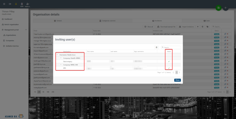
Task: Click the hamburger menu icon
Action: click(x=4, y=4)
